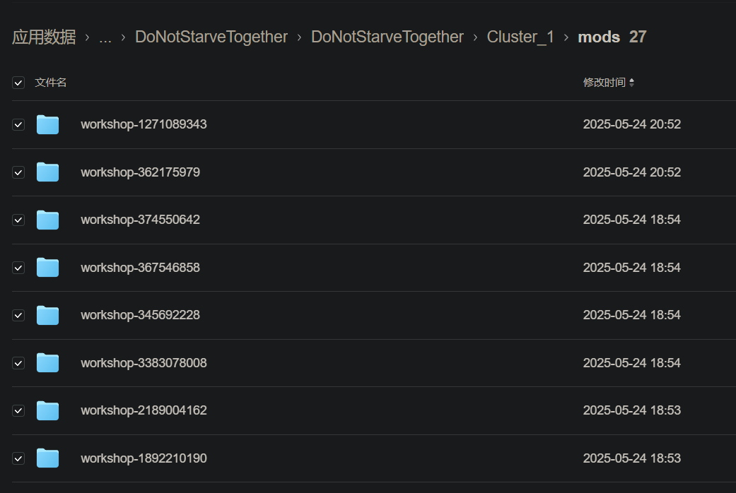Viewport: 736px width, 493px height.
Task: Uncheck the workshop-1892210190 checkbox
Action: click(18, 458)
